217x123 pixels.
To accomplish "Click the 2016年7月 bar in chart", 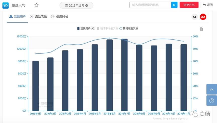I will coord(124,75).
